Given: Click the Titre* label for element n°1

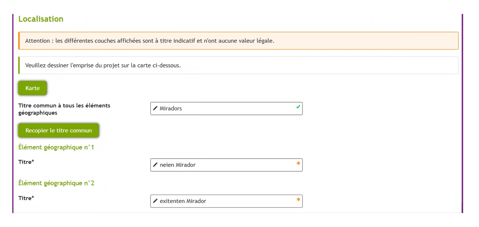Looking at the screenshot, I should click(x=26, y=162).
